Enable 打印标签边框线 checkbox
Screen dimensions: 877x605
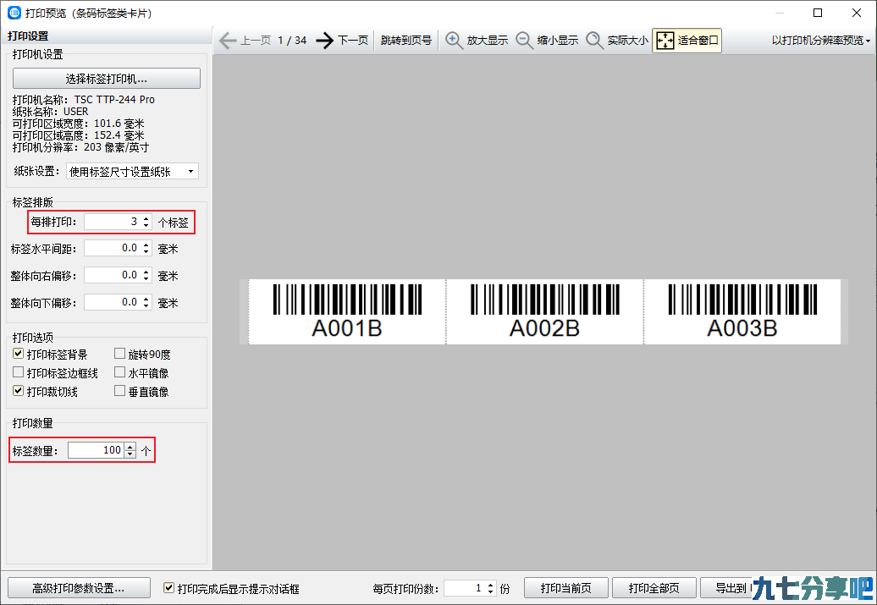click(19, 371)
